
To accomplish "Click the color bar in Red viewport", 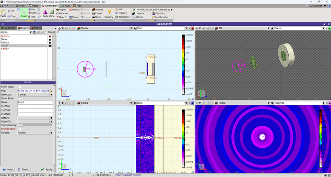I will point(183,65).
